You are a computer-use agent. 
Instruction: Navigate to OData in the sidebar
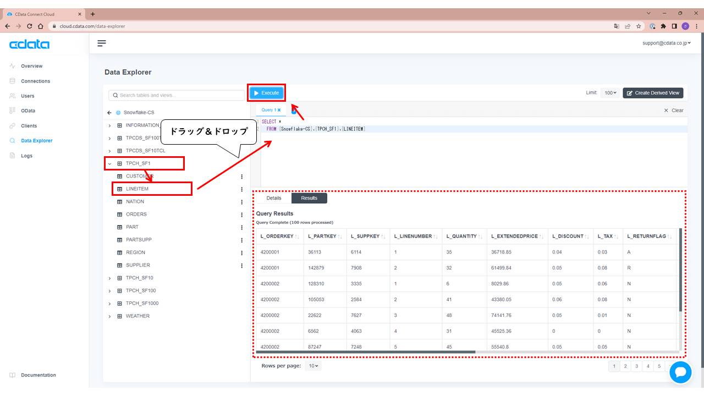[28, 111]
